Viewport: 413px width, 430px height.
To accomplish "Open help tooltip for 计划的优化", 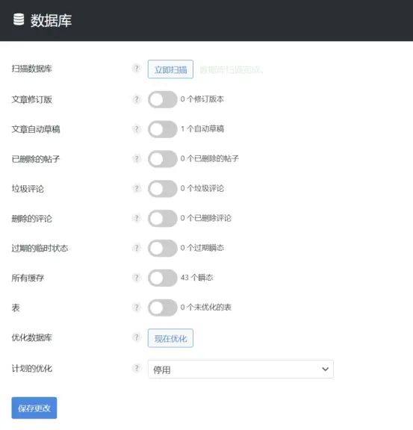I will pyautogui.click(x=137, y=368).
